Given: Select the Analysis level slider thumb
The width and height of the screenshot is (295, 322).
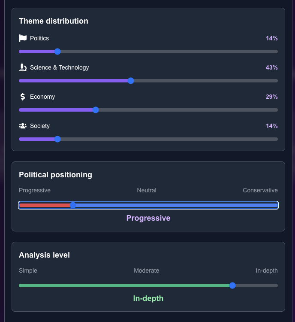Looking at the screenshot, I should tap(232, 286).
